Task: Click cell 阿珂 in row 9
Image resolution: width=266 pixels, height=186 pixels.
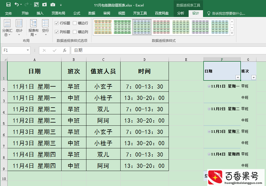Action: tap(103, 166)
